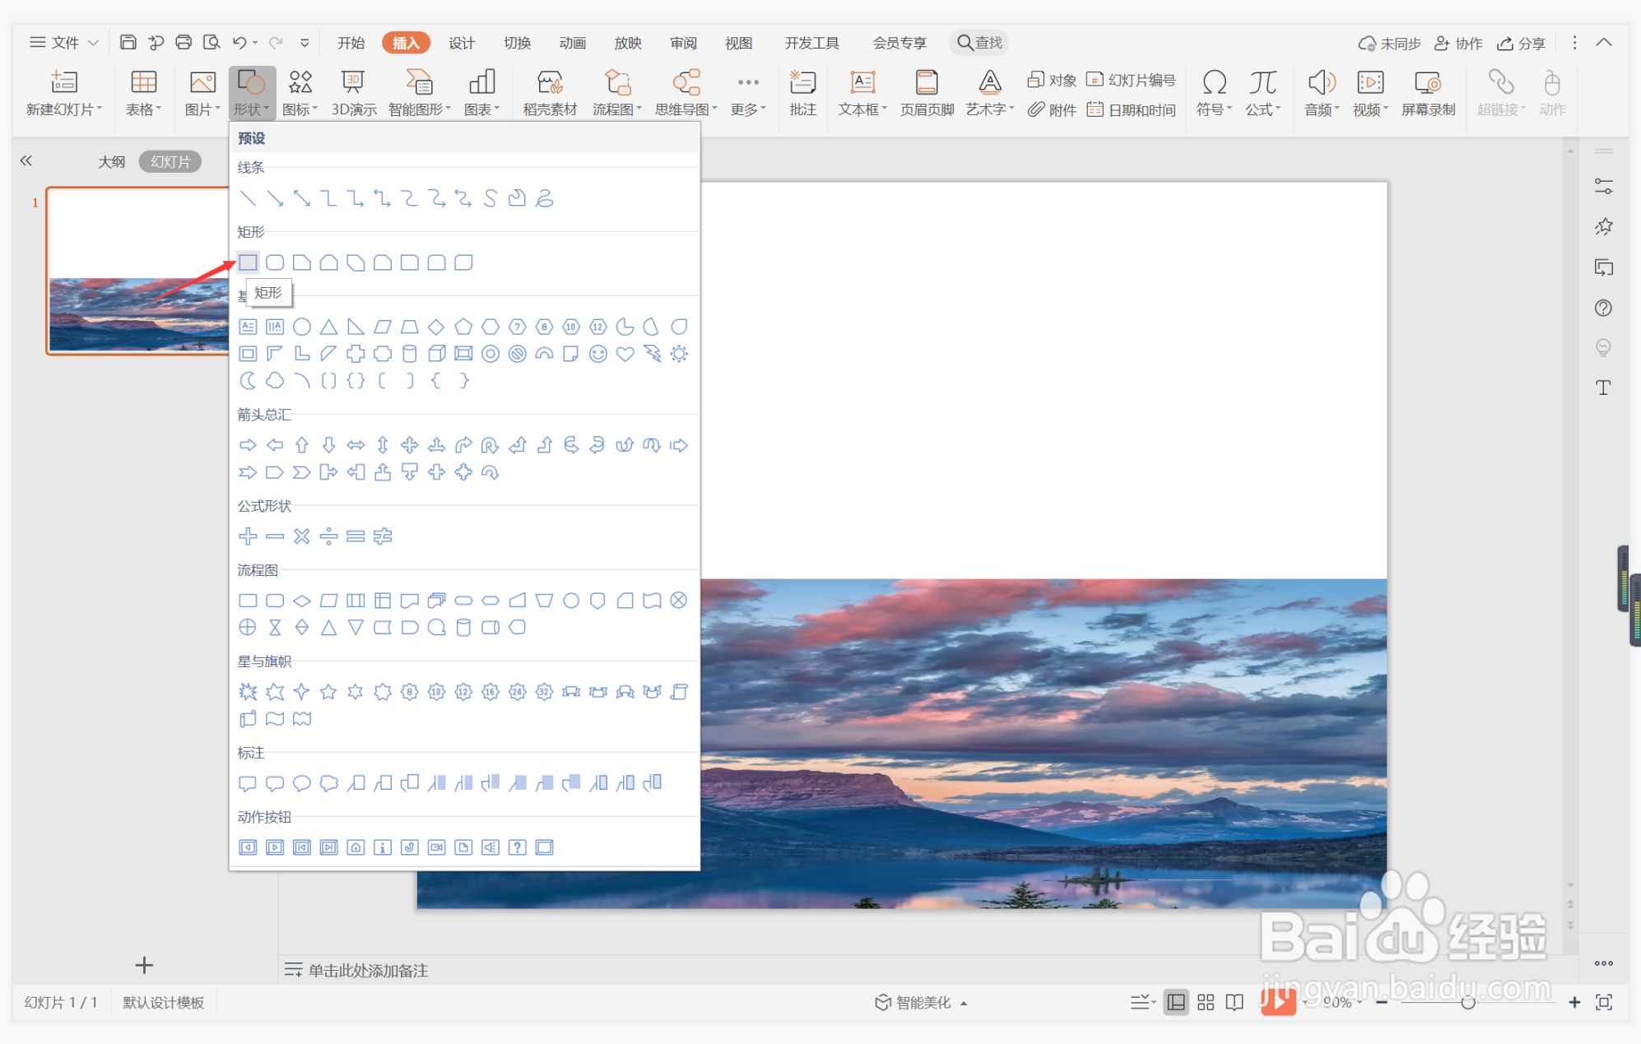Pick the heart shape from basic shapes

pyautogui.click(x=625, y=354)
